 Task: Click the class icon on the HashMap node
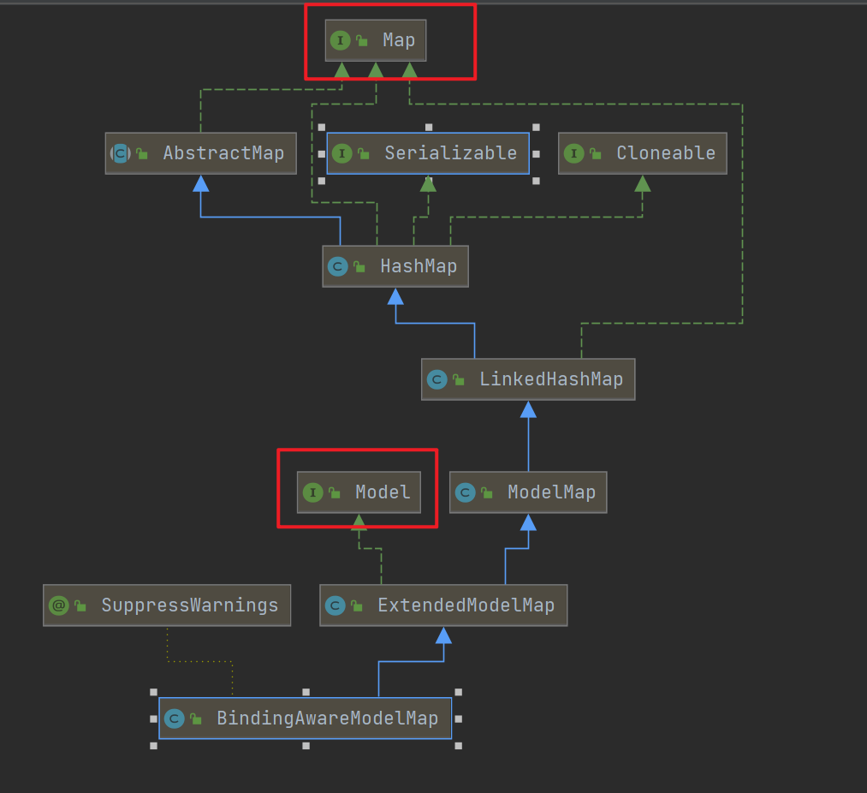tap(337, 266)
